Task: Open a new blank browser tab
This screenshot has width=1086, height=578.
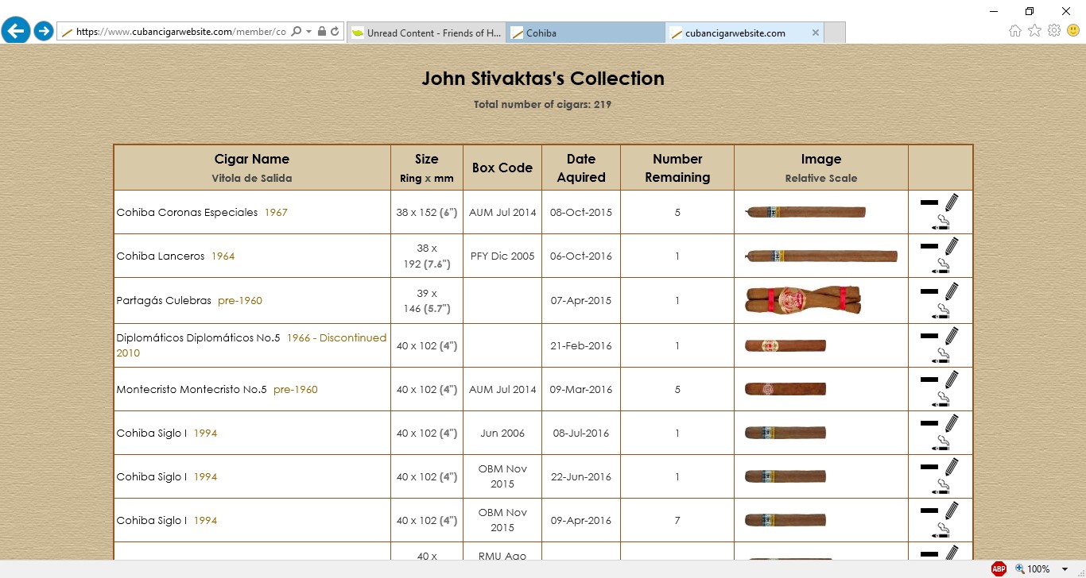Action: pyautogui.click(x=834, y=33)
